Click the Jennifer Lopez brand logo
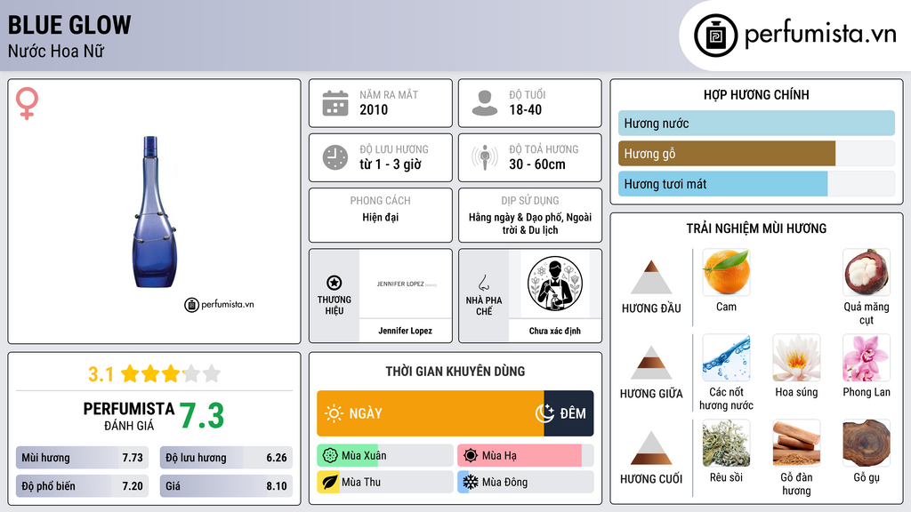The image size is (911, 512). pos(406,284)
